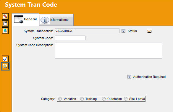The image size is (173, 112).
Task: Click the floppy disk save icon
Action: pos(5,24)
